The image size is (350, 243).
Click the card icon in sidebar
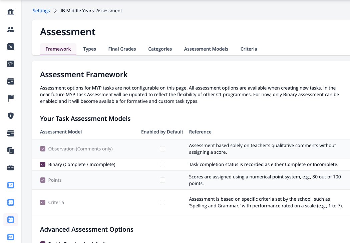click(x=10, y=133)
